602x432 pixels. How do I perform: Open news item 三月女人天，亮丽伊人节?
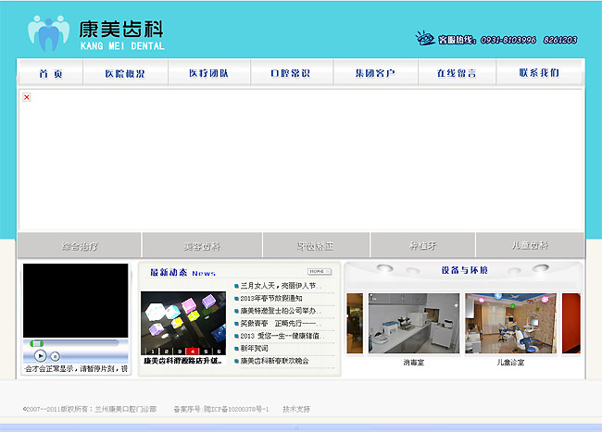point(281,286)
